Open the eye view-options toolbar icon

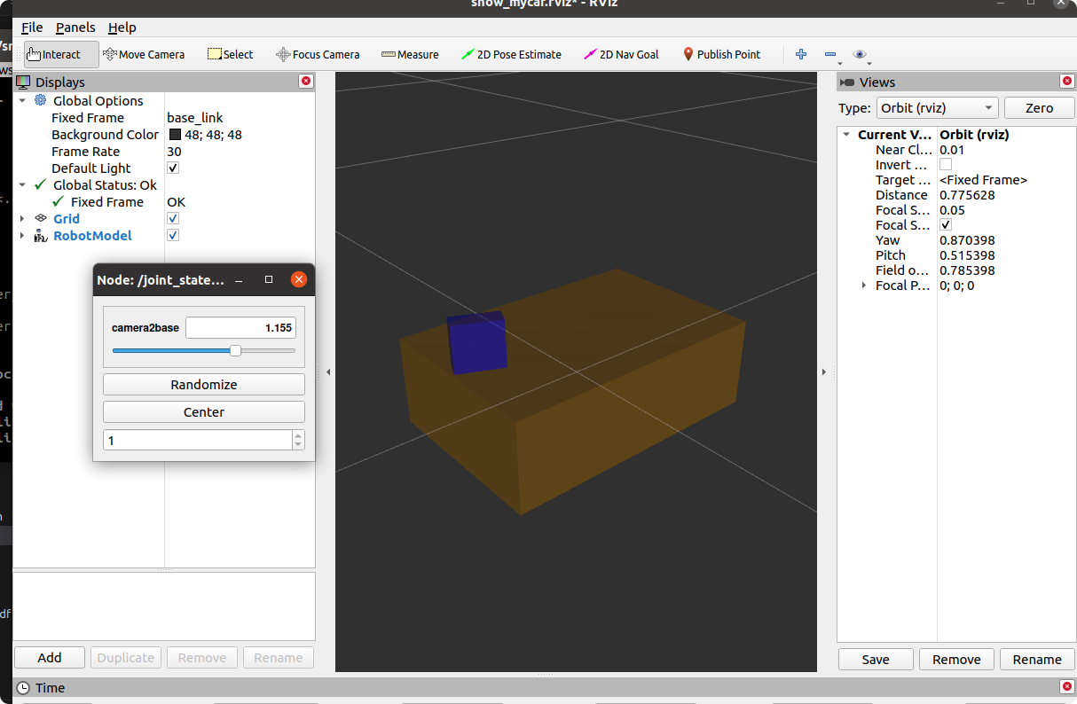(860, 54)
